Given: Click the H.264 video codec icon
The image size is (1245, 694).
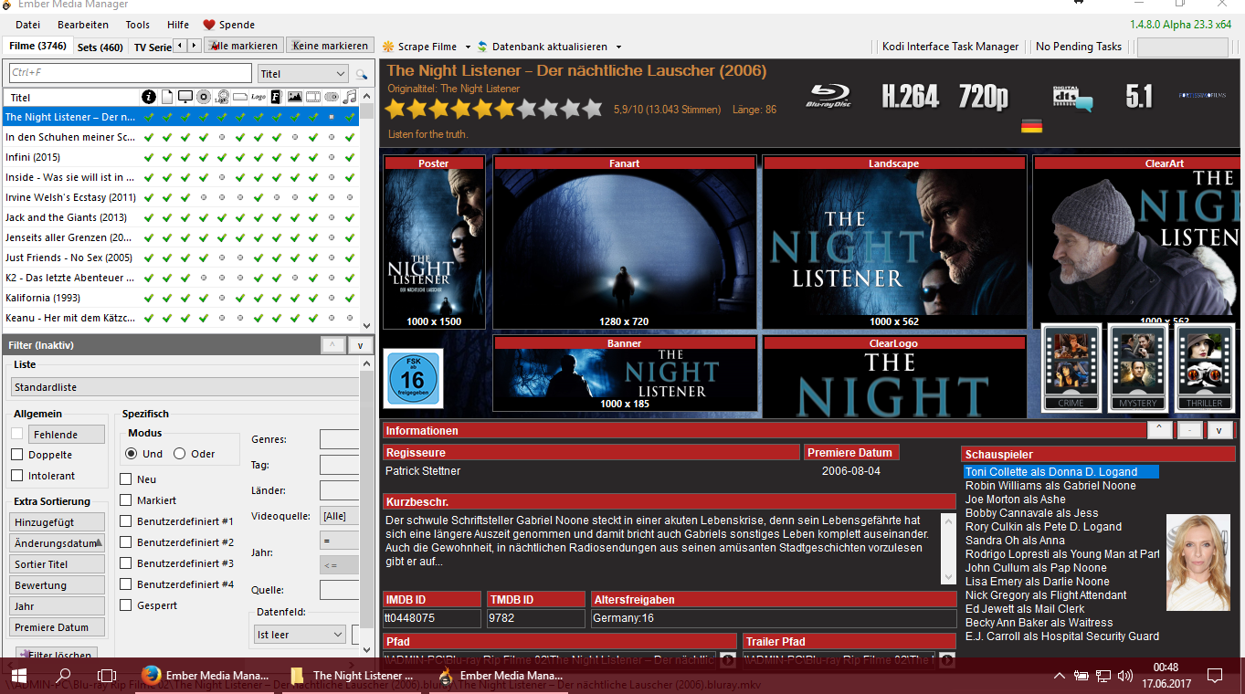Looking at the screenshot, I should pyautogui.click(x=910, y=96).
